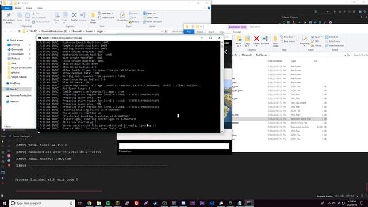Click Edit in Test Server ribbon
368x207 pixels.
[315, 41]
